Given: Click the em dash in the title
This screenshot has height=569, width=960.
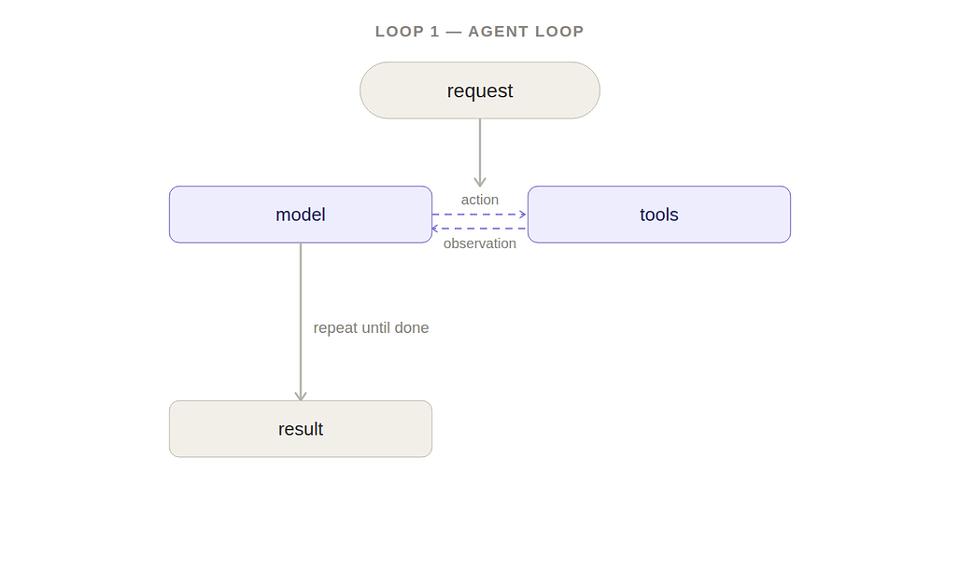Looking at the screenshot, I should coord(454,31).
